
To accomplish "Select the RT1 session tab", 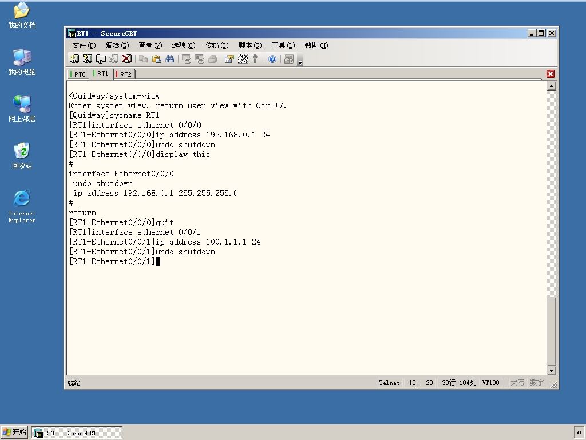I will 101,73.
